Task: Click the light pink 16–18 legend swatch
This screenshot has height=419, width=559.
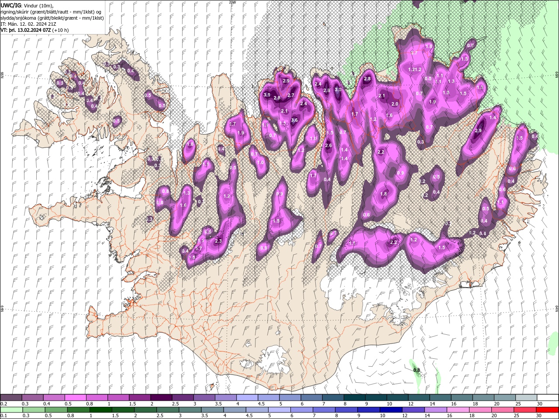Action: tap(458, 410)
